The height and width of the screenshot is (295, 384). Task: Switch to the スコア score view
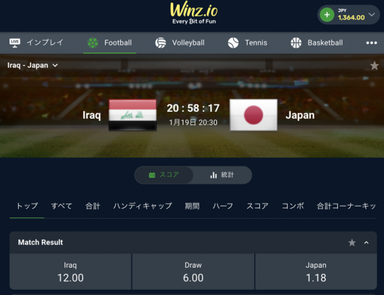coord(164,175)
